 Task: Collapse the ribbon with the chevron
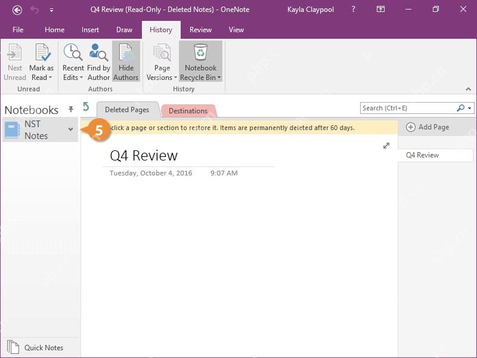pyautogui.click(x=468, y=89)
